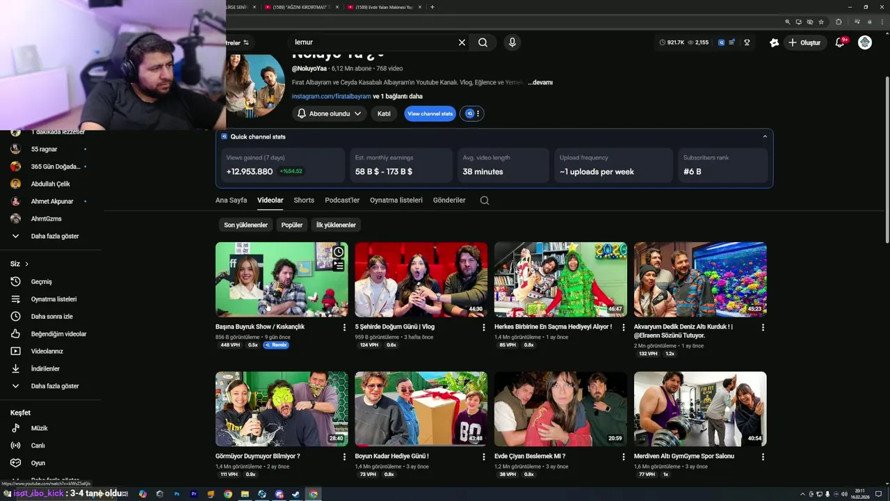Click the 'View channel stats' button

(430, 113)
